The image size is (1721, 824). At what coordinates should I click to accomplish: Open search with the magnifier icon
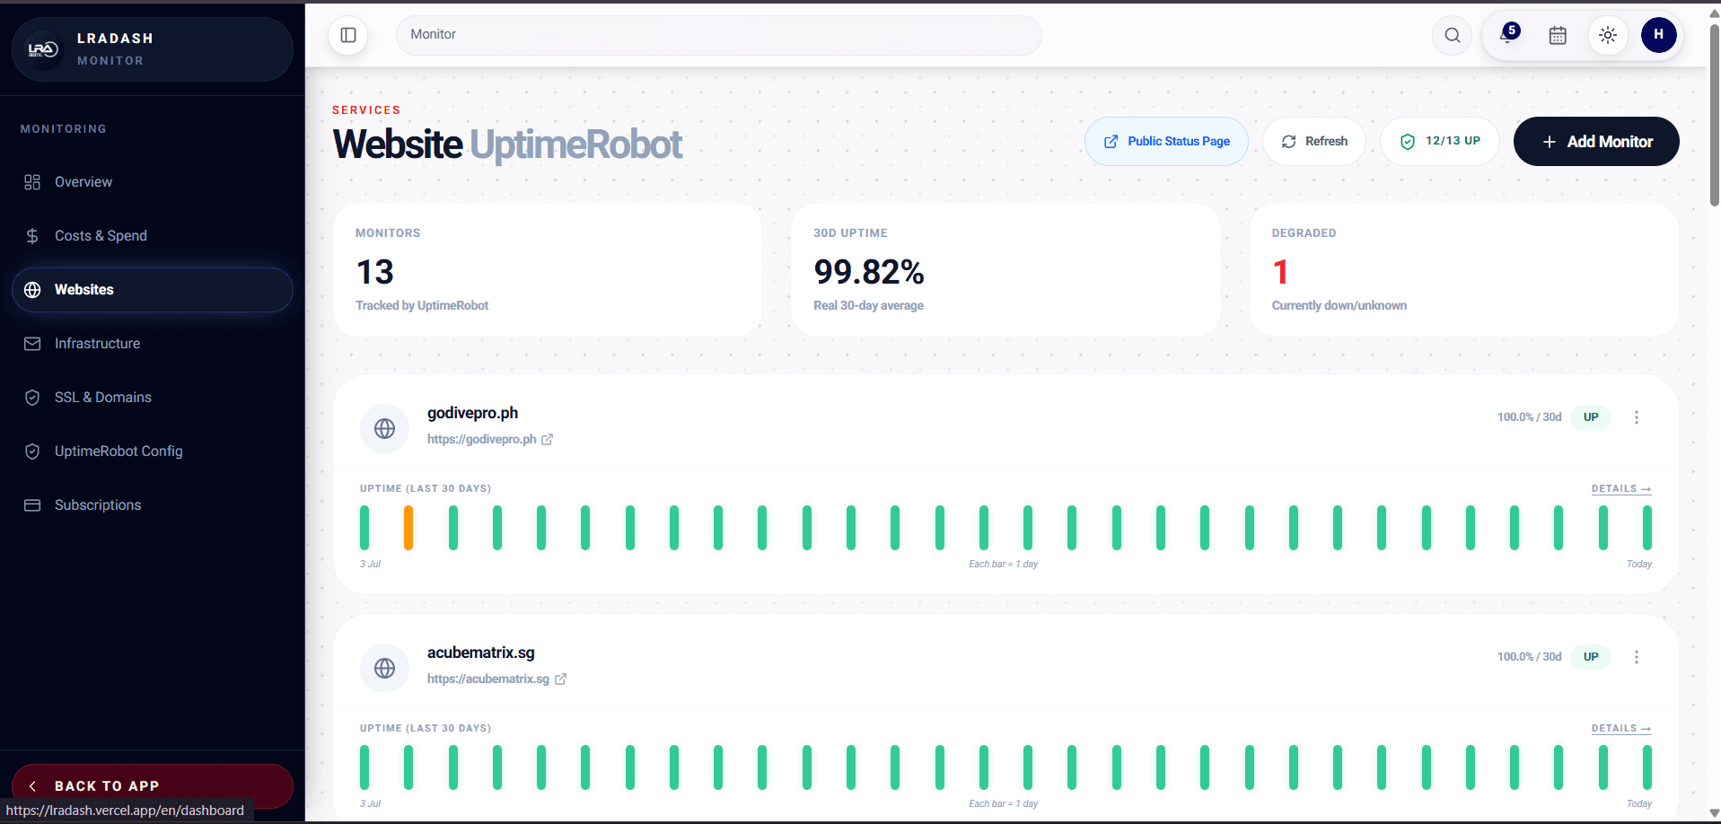(x=1452, y=35)
